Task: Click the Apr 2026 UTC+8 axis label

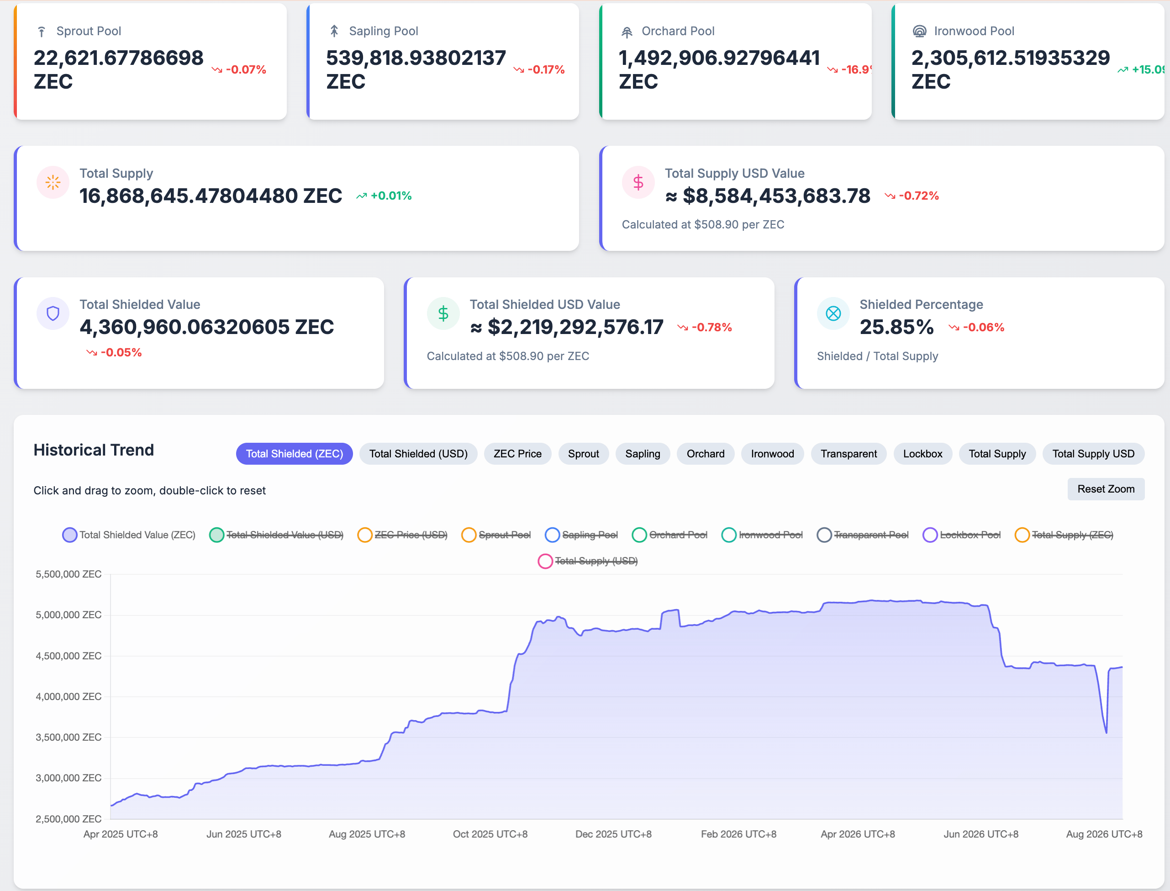Action: click(857, 834)
